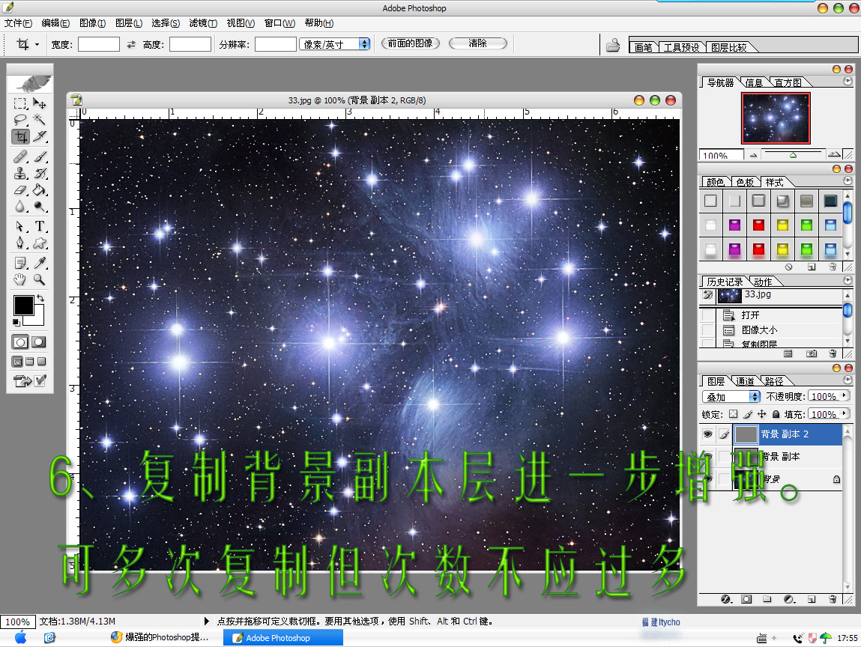
Task: Hide the 背景 副本 2 layer
Action: 708,434
